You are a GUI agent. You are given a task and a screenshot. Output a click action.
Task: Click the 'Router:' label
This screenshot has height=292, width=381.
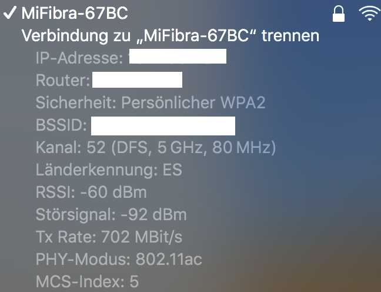pyautogui.click(x=63, y=80)
